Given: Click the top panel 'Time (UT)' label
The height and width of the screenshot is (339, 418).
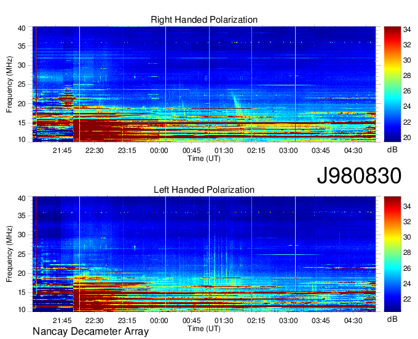Looking at the screenshot, I should pos(204,158).
